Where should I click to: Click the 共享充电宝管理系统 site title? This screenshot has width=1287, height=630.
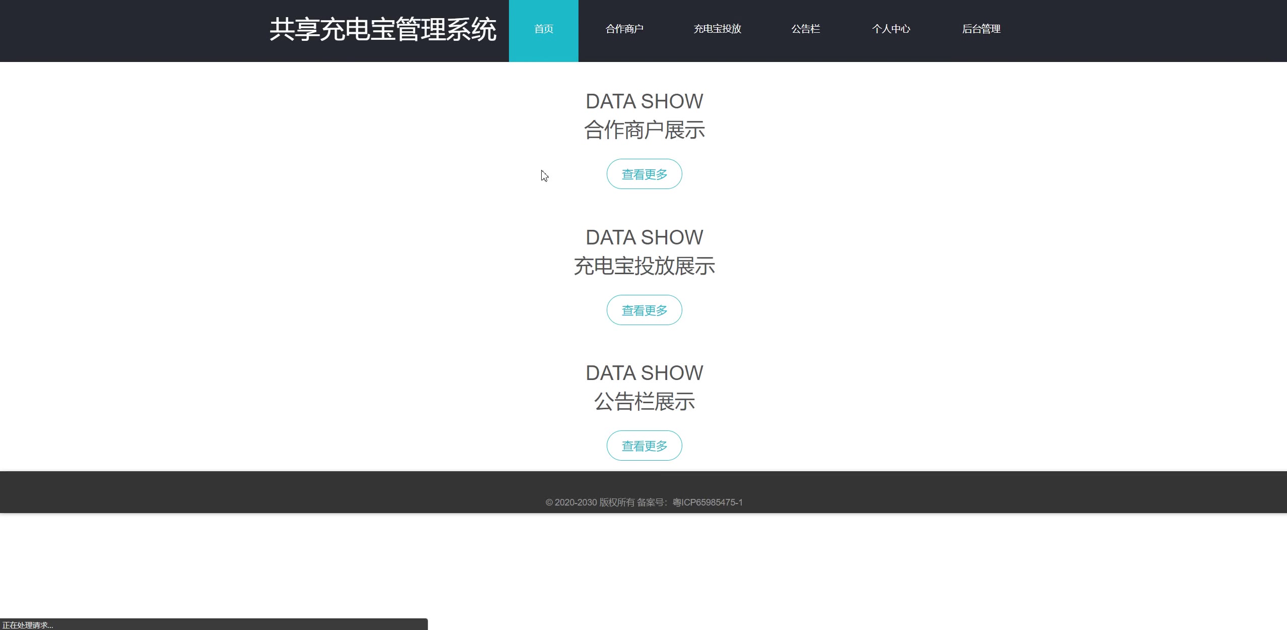tap(382, 29)
